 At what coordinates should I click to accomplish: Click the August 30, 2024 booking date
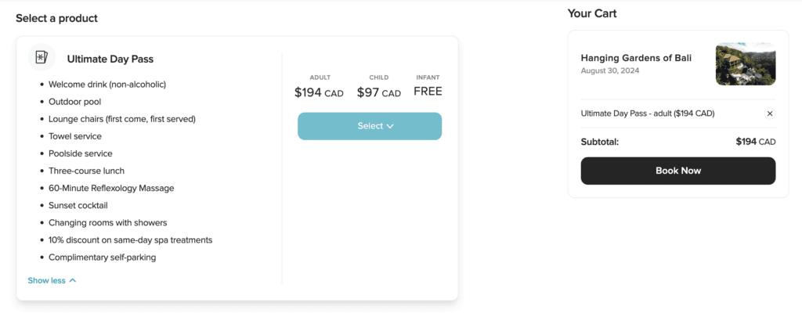(x=613, y=70)
